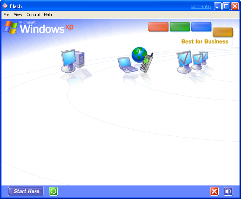Viewport: 241px width, 199px height.
Task: Select the orange Best for Business button
Action: pos(223,32)
